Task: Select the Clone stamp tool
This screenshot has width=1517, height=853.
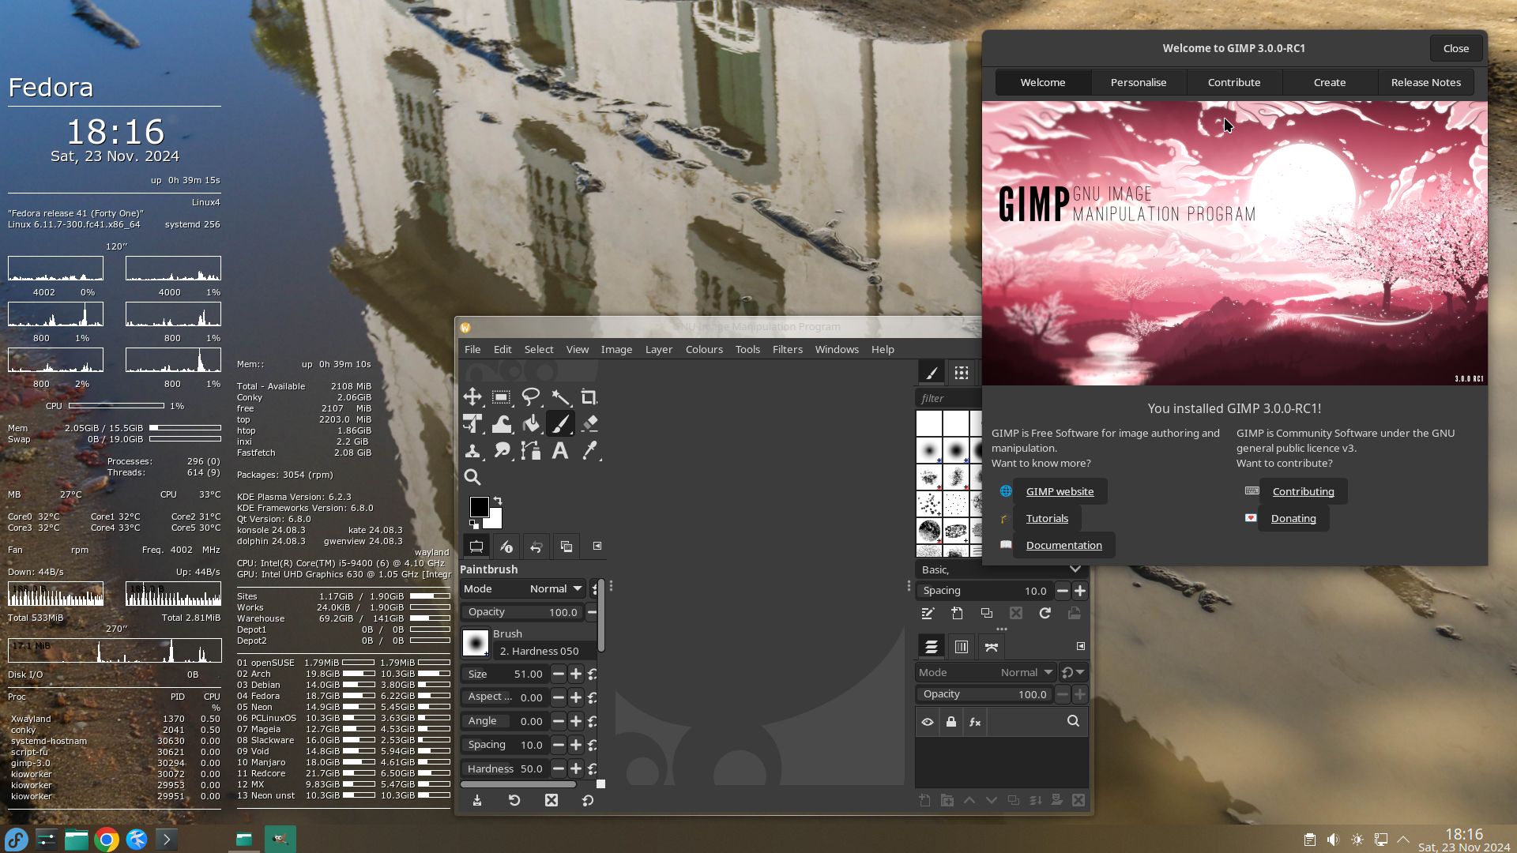Action: coord(472,451)
